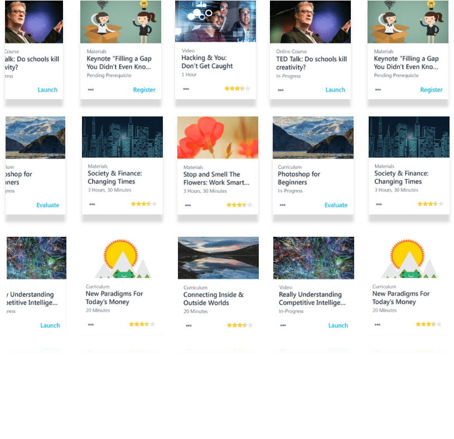Click the star rating on Hacking & You card
Screen dimensions: 454x439
(237, 89)
